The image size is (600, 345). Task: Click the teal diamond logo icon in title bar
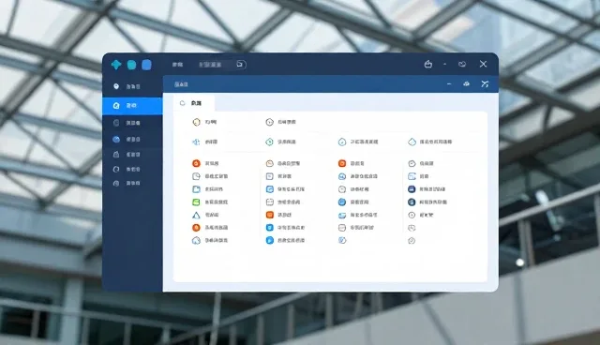click(x=116, y=65)
